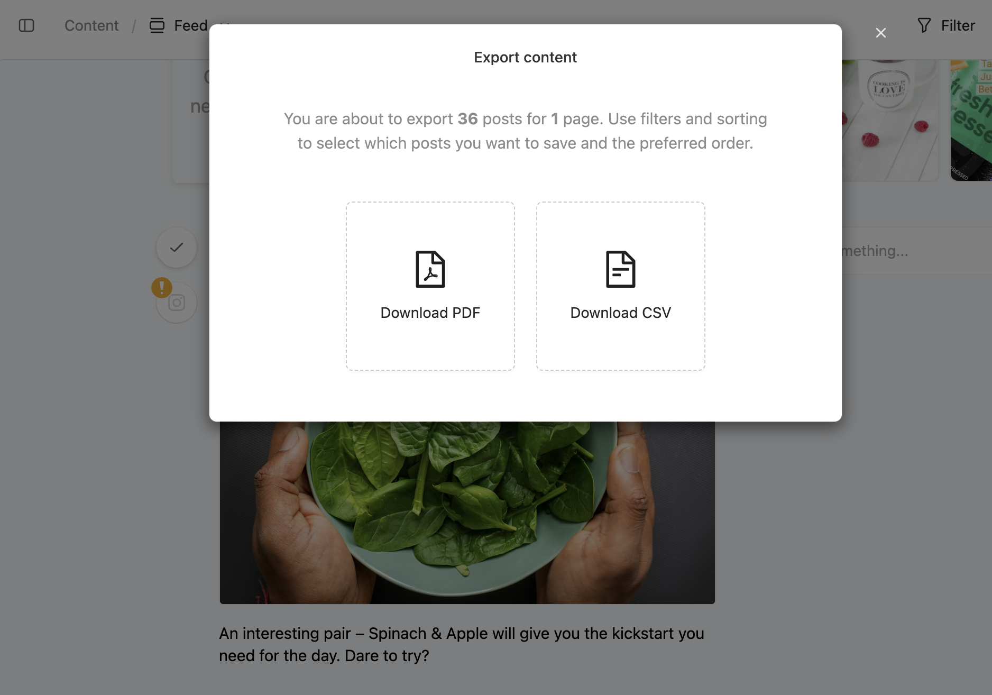Select the Download CSV label
This screenshot has height=695, width=992.
tap(620, 313)
